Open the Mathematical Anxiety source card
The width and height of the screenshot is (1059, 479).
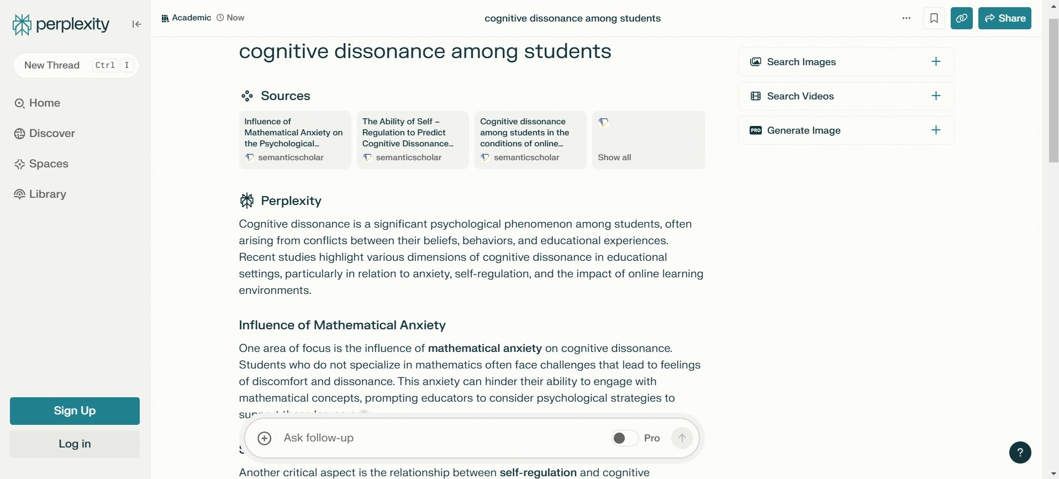click(295, 140)
